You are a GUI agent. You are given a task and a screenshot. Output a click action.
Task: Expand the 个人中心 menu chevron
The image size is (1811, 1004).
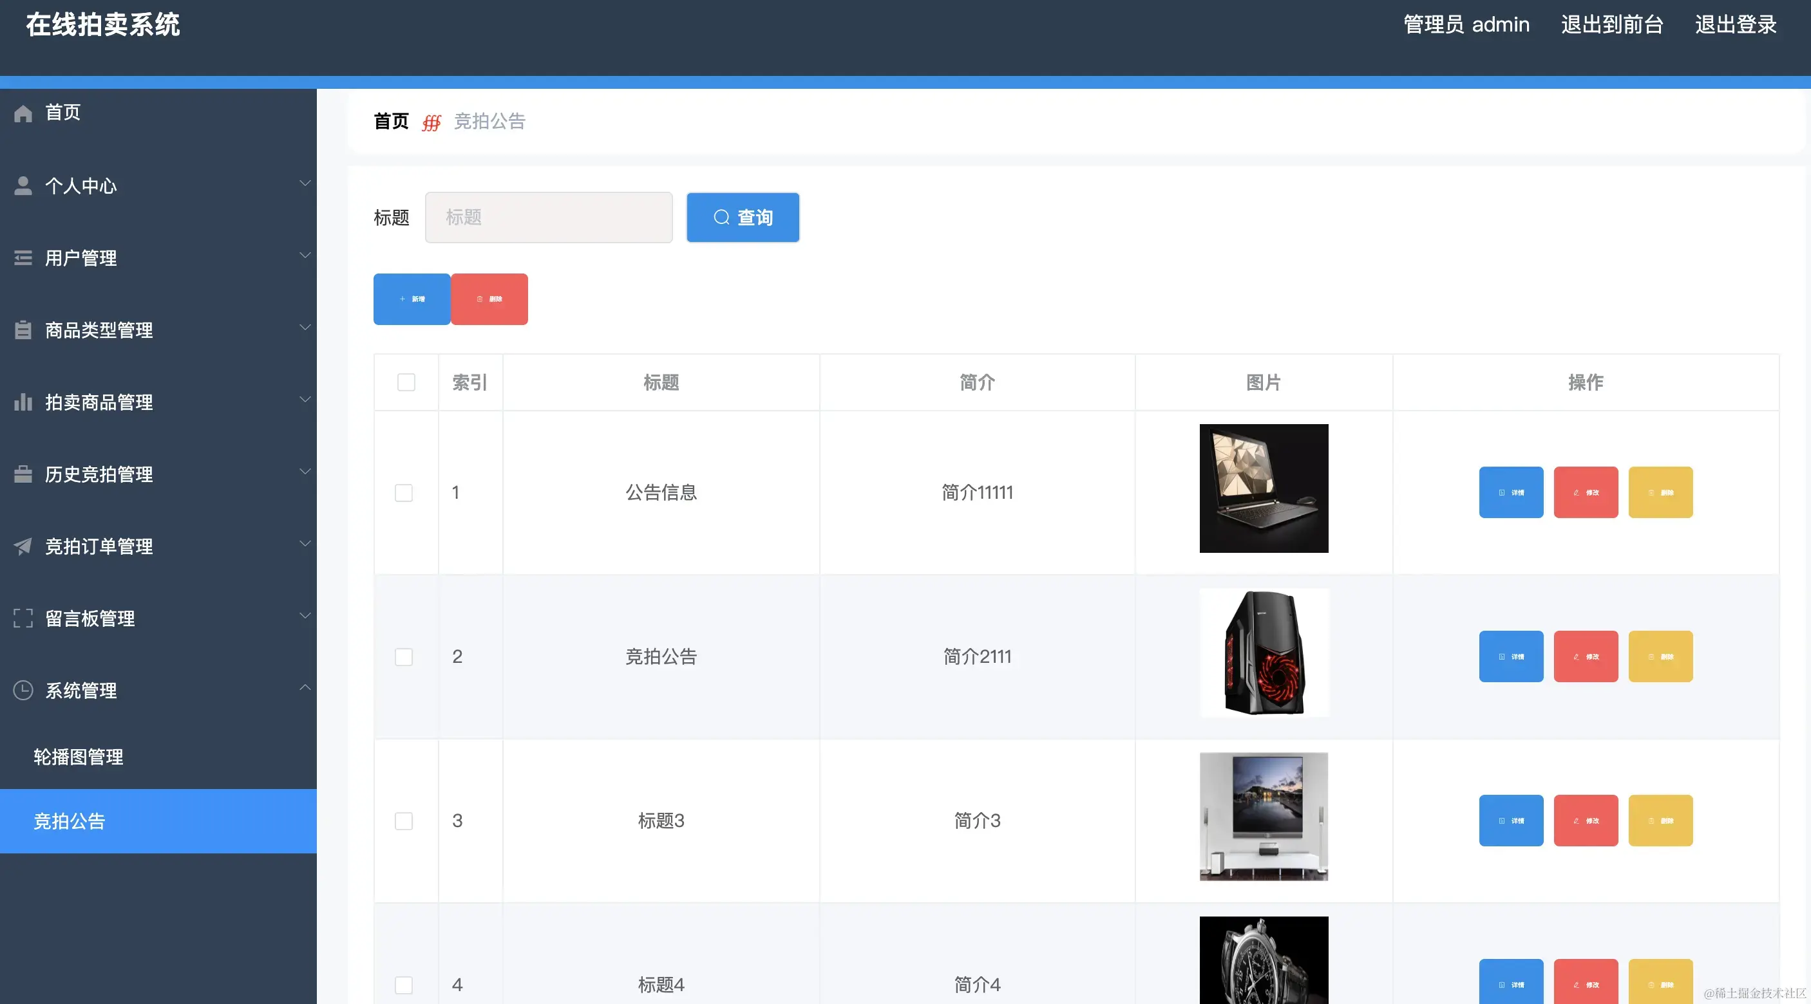tap(305, 183)
